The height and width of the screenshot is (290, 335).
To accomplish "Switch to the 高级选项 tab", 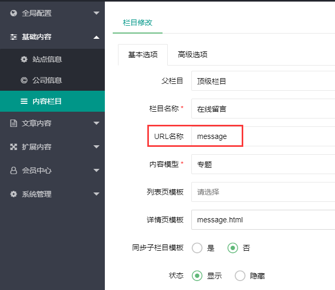I will point(192,55).
